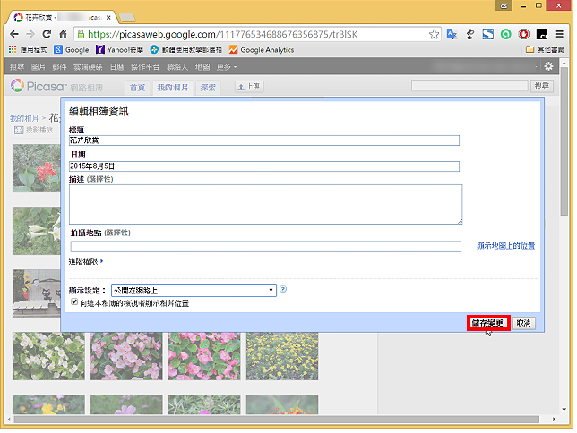Click the 上傳 upload button

coord(249,87)
